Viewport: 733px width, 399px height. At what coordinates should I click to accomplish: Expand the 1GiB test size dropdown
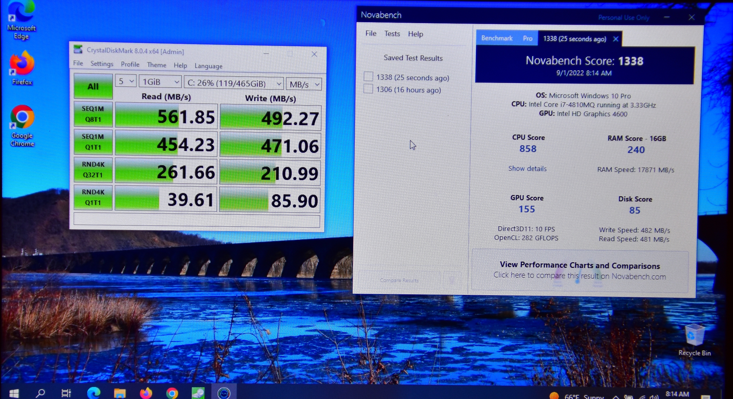click(160, 82)
